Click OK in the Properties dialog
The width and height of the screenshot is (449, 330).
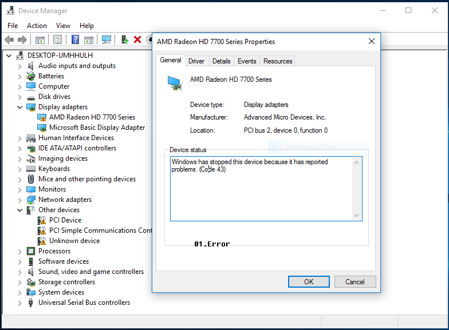(309, 281)
